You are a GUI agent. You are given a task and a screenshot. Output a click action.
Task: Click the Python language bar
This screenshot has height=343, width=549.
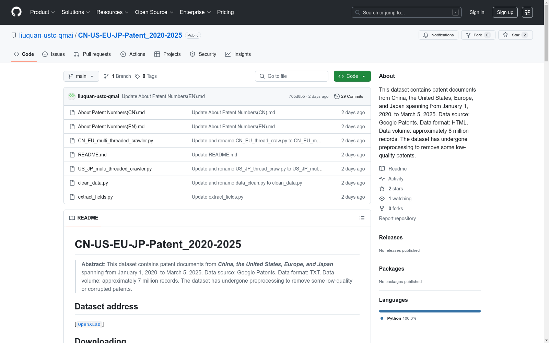click(x=430, y=311)
